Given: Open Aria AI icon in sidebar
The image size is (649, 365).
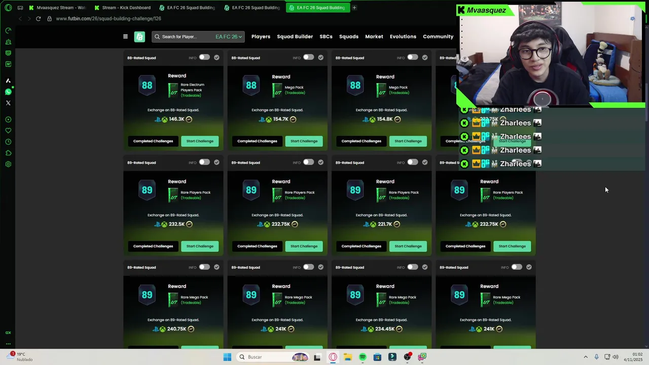Looking at the screenshot, I should (x=8, y=81).
